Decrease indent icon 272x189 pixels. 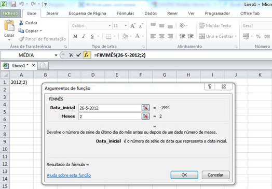pos(182,36)
